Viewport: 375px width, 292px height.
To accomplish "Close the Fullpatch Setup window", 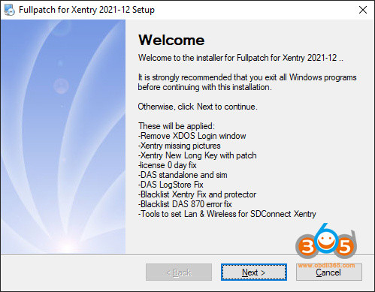I will (363, 10).
